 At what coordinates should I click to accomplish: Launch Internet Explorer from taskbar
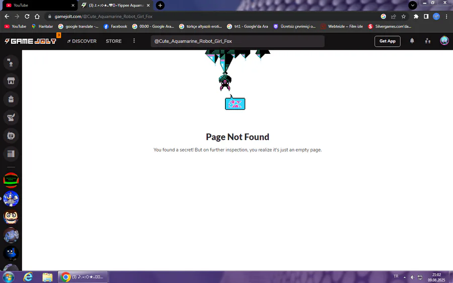click(x=28, y=277)
